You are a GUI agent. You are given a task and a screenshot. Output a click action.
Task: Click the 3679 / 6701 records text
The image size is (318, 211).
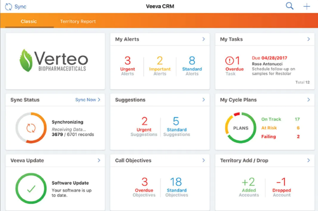pyautogui.click(x=73, y=134)
